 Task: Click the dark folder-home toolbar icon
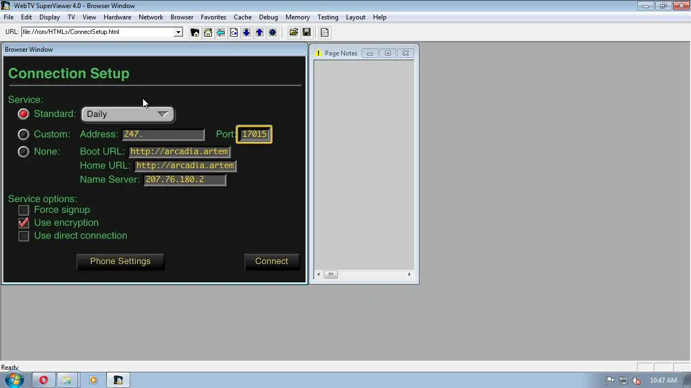point(195,32)
